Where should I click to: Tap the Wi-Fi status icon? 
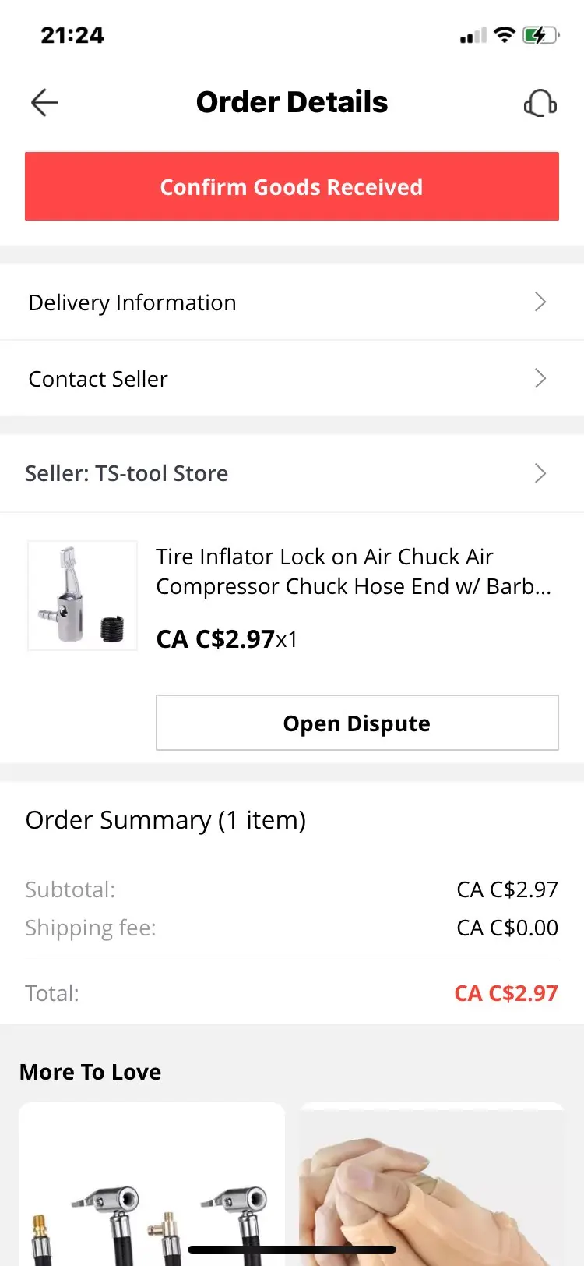(x=505, y=35)
